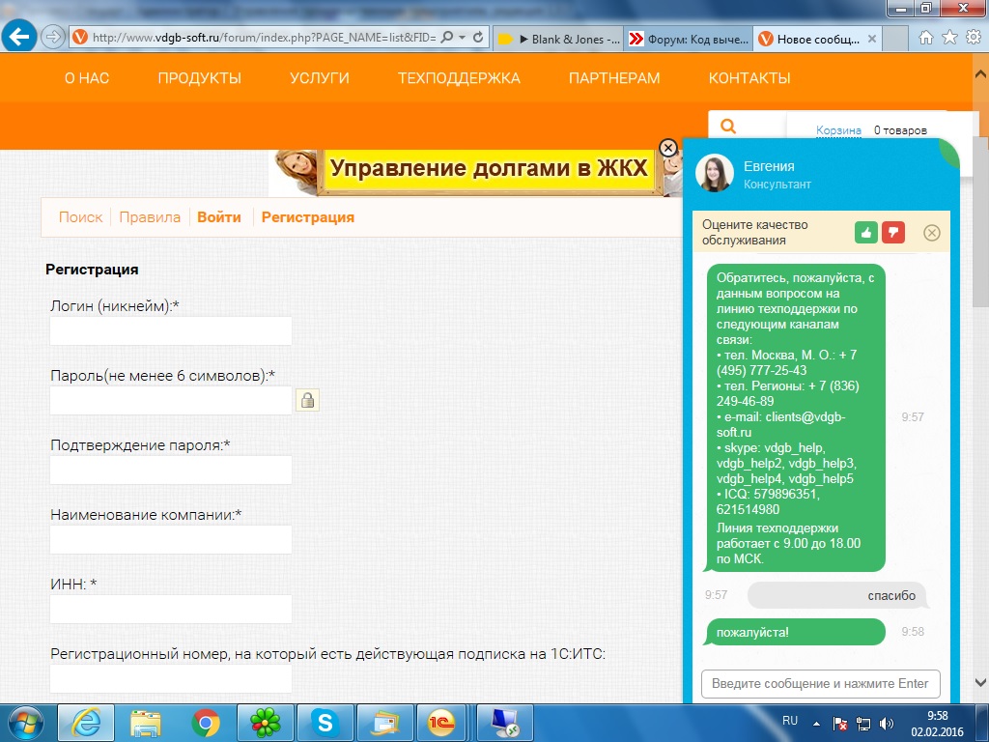Show hidden system tray icons
The image size is (989, 742).
pos(819,722)
